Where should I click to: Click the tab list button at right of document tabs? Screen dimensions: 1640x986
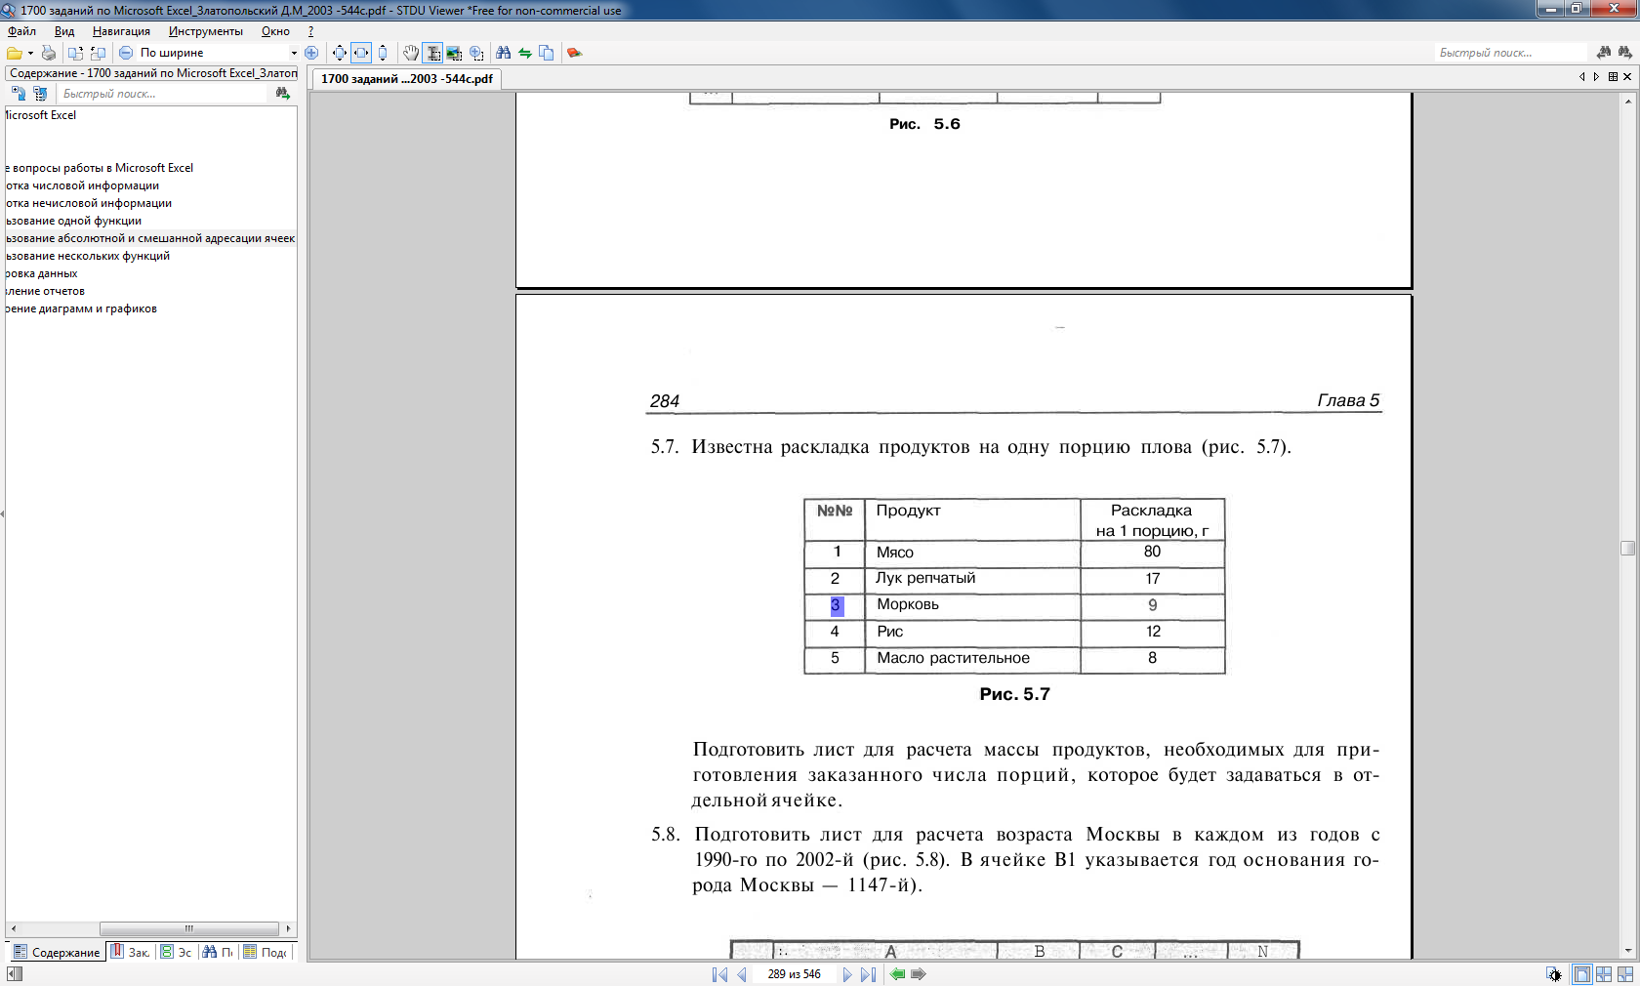1613,77
